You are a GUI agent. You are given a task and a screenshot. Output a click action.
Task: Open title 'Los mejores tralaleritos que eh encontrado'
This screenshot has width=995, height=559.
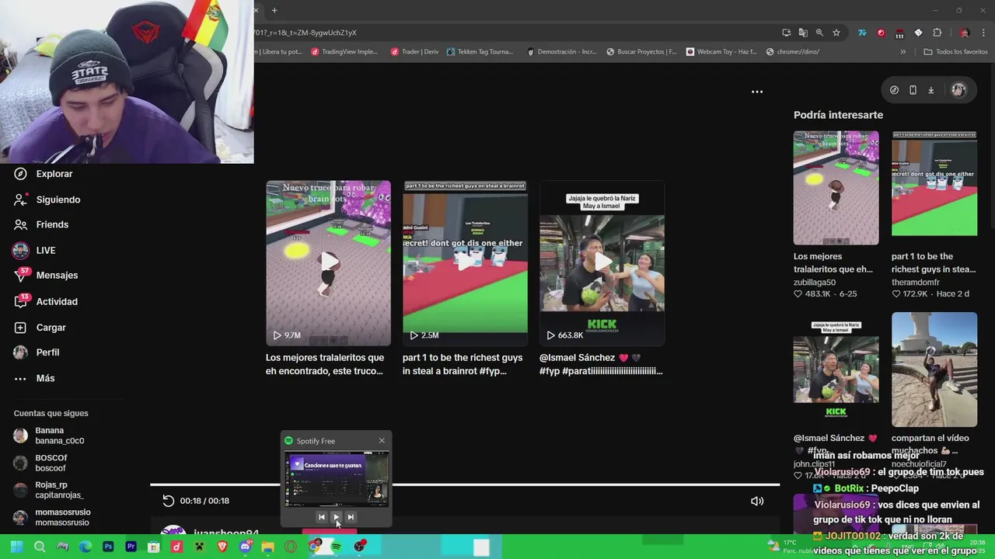click(x=325, y=364)
